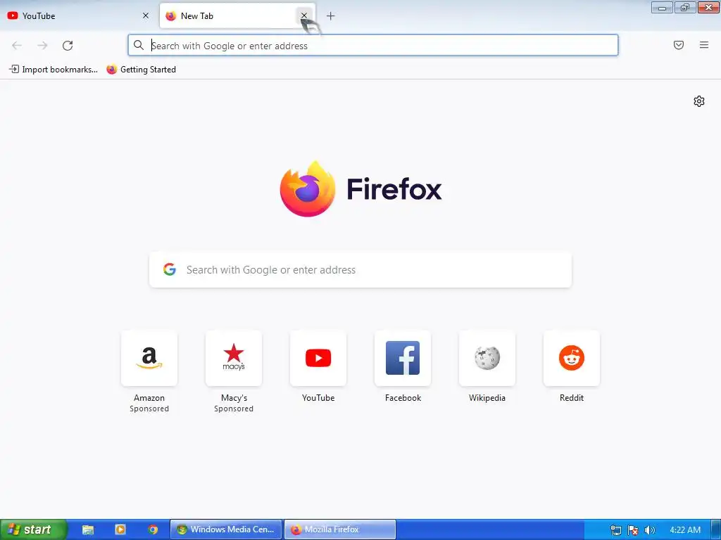The image size is (721, 540).
Task: Restore down the Firefox window
Action: click(685, 7)
